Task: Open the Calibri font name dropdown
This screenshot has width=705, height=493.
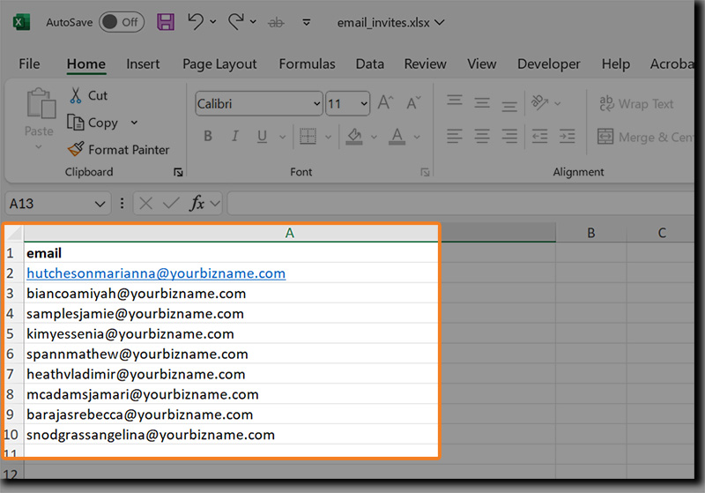Action: click(316, 104)
